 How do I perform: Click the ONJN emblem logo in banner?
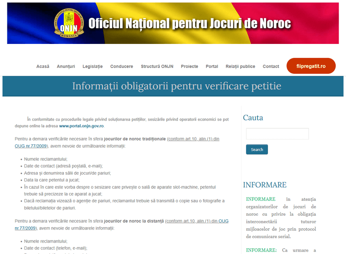pyautogui.click(x=69, y=23)
